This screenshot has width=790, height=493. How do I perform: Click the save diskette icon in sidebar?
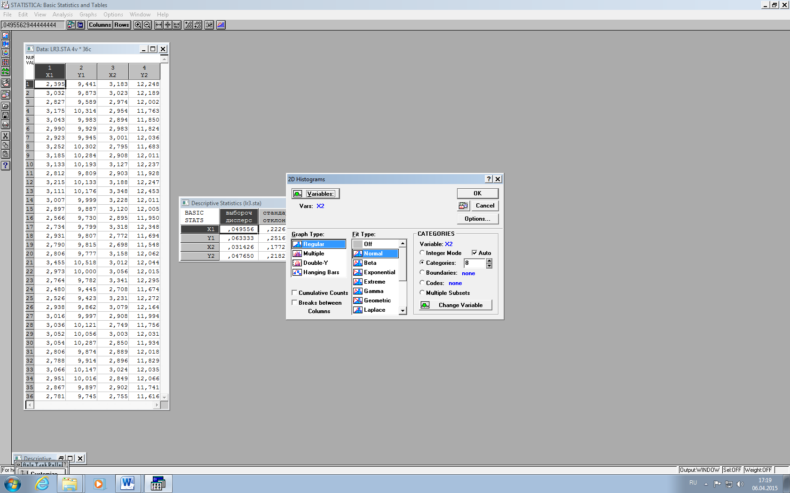coord(6,115)
